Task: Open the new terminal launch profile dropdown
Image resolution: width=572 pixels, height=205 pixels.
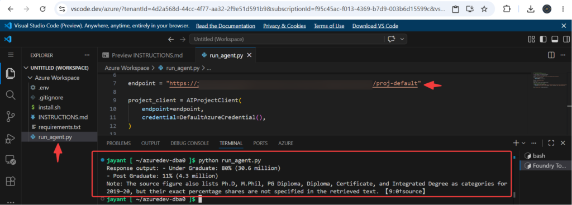Action: [523, 143]
